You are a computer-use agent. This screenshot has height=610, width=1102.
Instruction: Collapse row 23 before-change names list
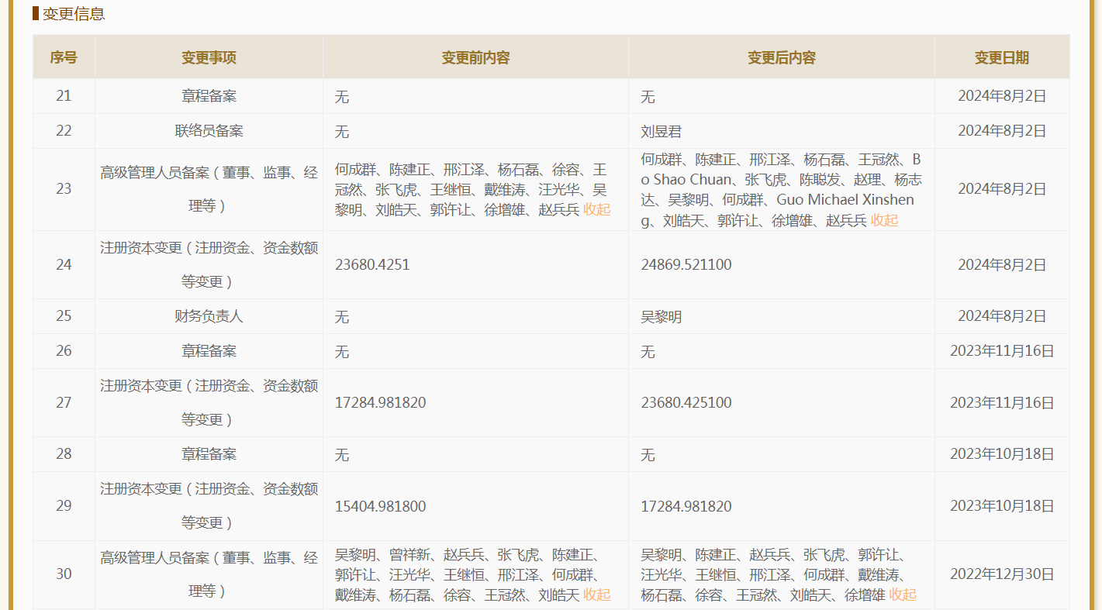point(596,209)
